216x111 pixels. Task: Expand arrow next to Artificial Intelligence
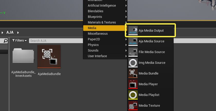coord(126,6)
